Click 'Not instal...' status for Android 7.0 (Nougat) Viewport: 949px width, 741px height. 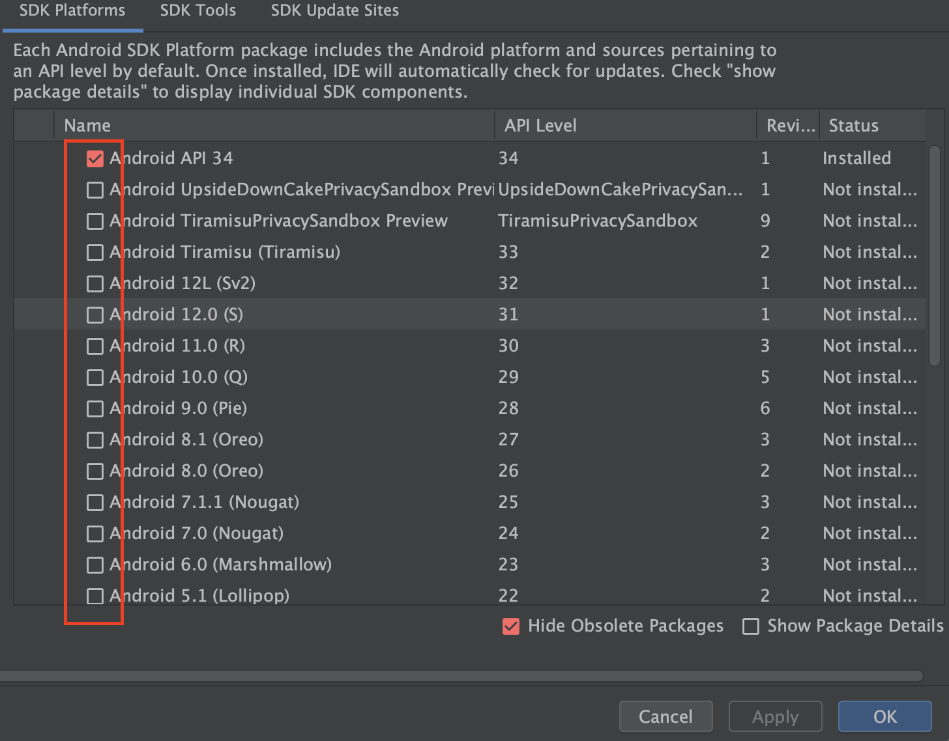869,533
